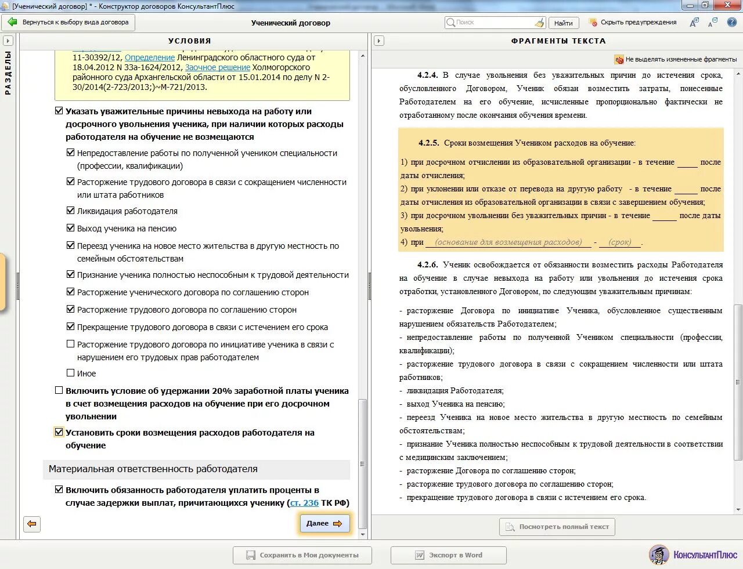The image size is (743, 569).
Task: Click the warning icon beside Скрыть предупреждения
Action: tap(593, 23)
